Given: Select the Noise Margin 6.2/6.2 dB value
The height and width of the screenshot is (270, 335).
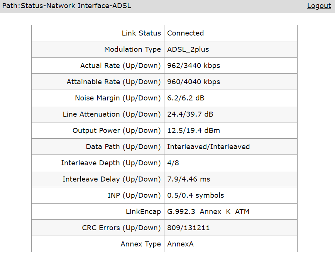Looking at the screenshot, I should [186, 98].
